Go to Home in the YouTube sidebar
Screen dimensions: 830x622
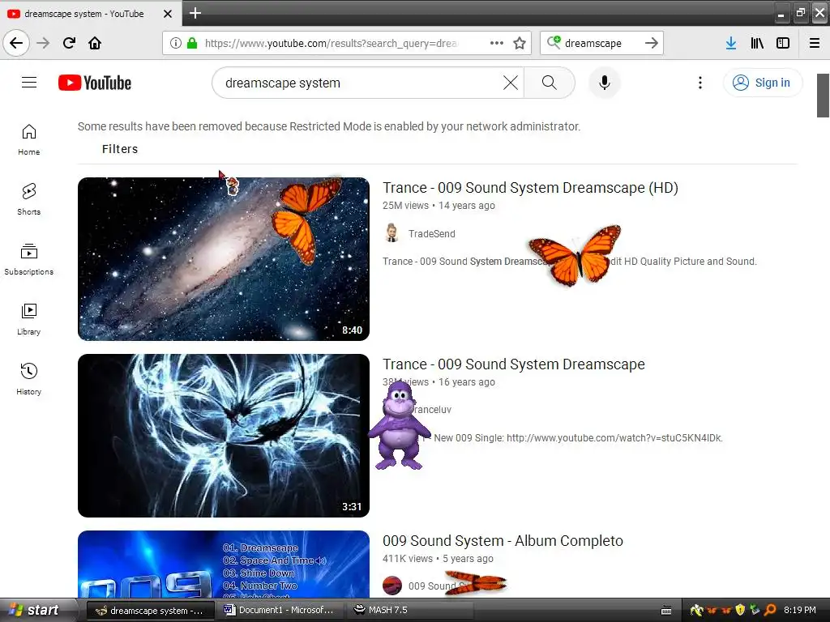click(29, 139)
